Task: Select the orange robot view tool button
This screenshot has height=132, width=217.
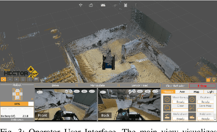Action: click(3, 80)
